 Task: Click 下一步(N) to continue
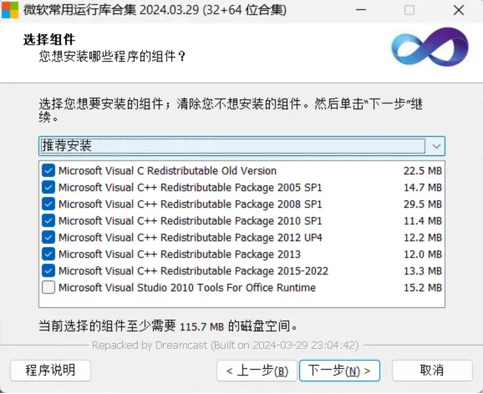point(339,371)
